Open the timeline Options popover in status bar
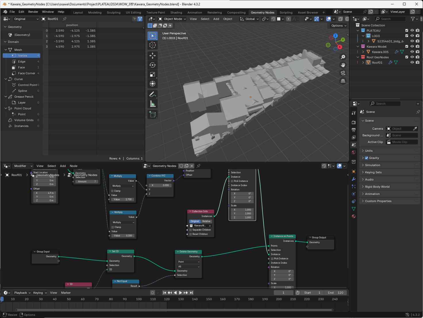Image resolution: width=423 pixels, height=318 pixels. point(28,315)
